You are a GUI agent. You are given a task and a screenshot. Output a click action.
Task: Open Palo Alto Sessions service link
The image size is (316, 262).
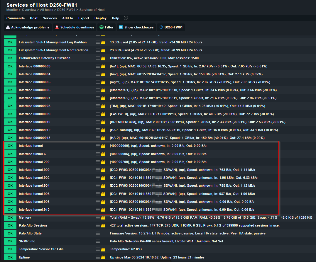click(x=33, y=225)
